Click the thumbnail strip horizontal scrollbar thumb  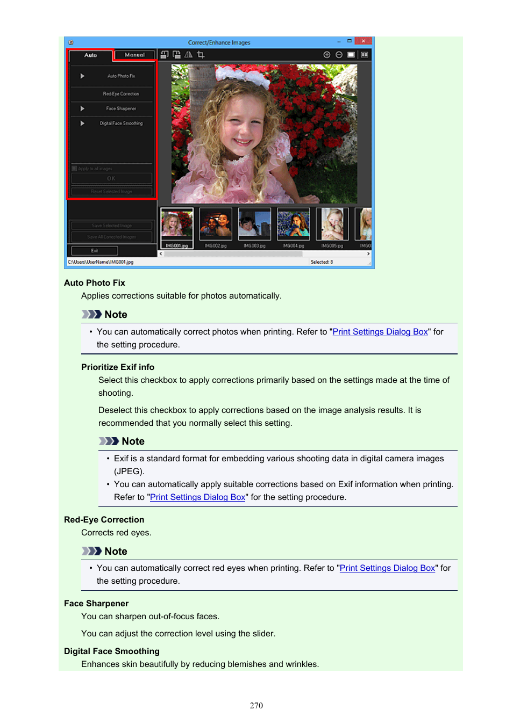[234, 254]
